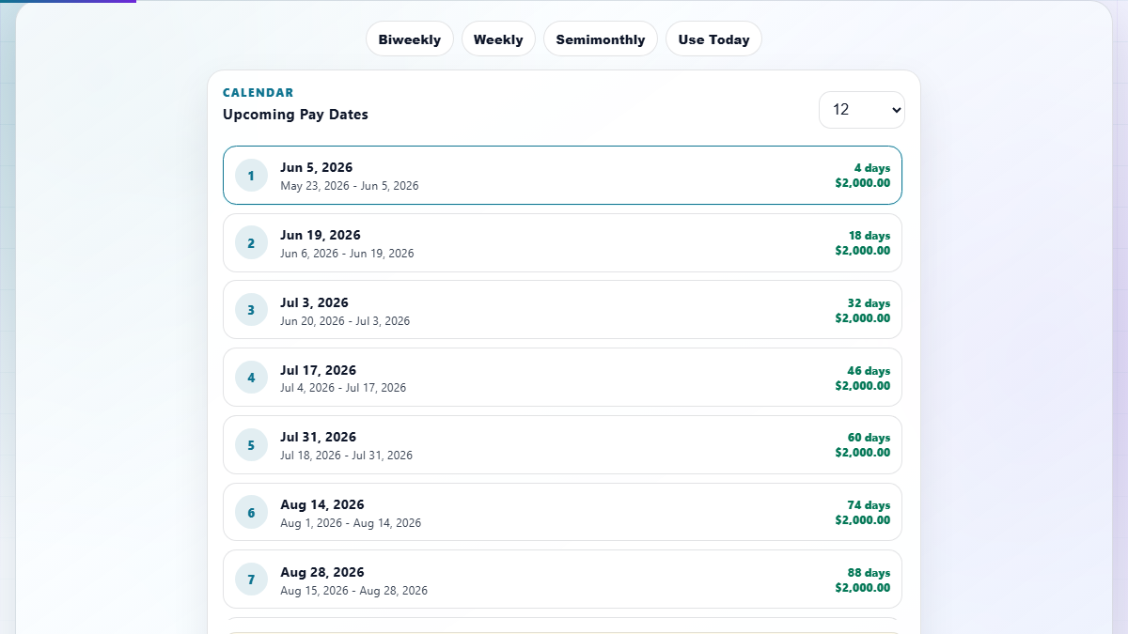Click the Upcoming Pay Dates heading
Screen dimensions: 1128x634
tap(295, 115)
